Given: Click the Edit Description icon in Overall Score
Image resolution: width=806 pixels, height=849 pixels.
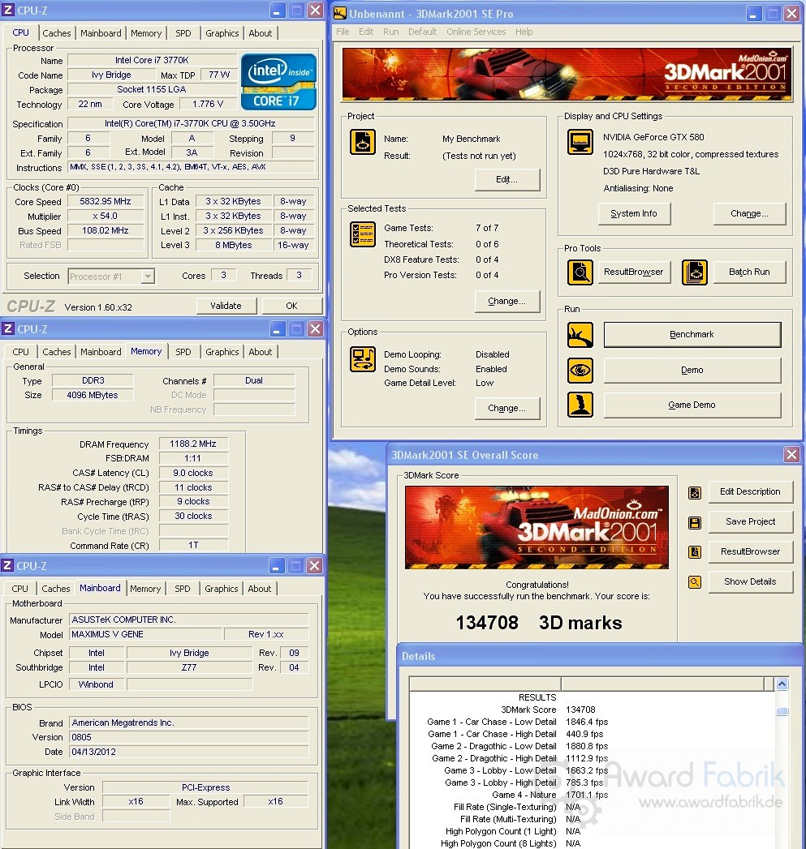Looking at the screenshot, I should click(x=694, y=493).
